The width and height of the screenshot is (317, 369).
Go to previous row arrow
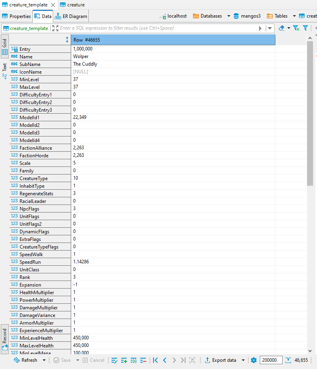pos(165,360)
